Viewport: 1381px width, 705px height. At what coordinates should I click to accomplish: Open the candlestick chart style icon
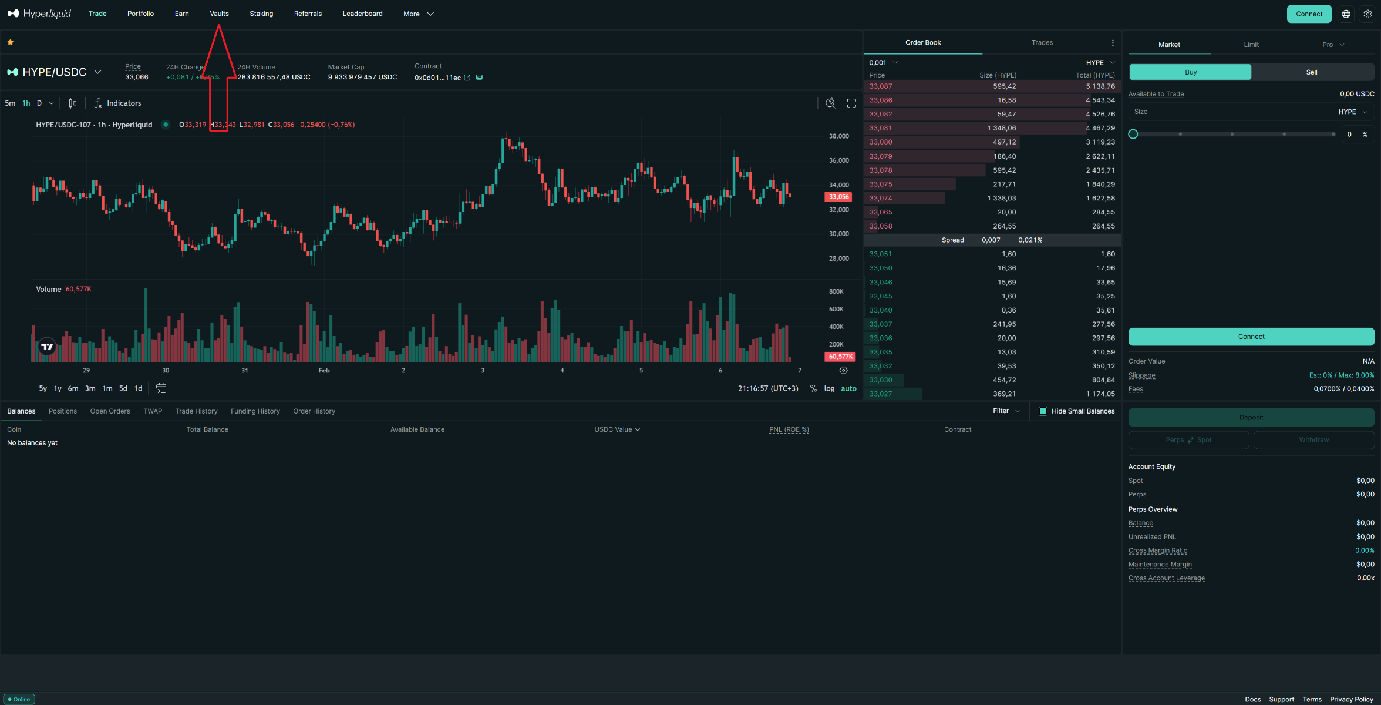pos(72,103)
